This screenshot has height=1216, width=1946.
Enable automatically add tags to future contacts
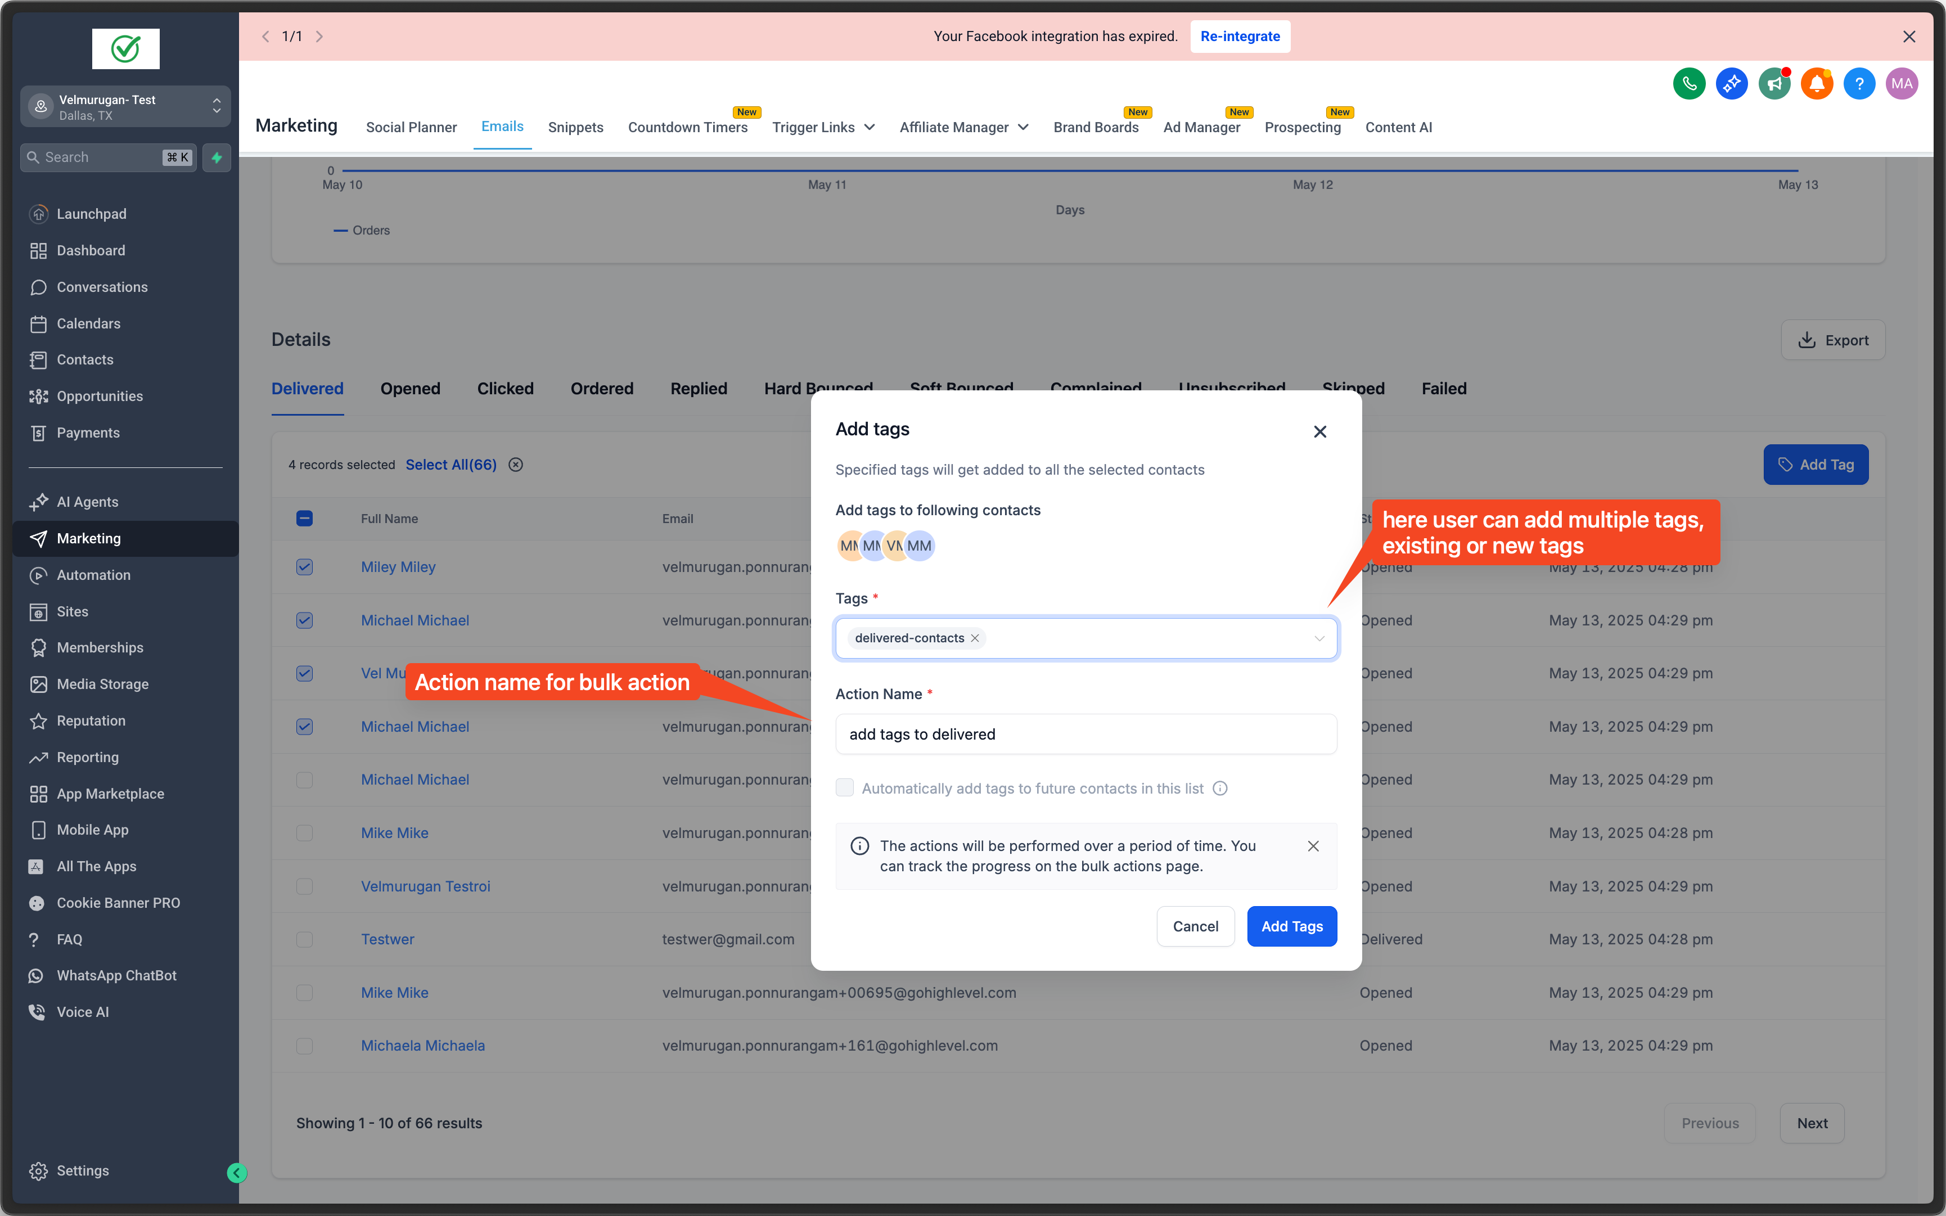click(x=844, y=788)
